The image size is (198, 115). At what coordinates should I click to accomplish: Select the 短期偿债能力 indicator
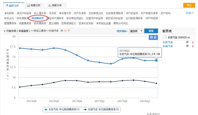click(69, 23)
